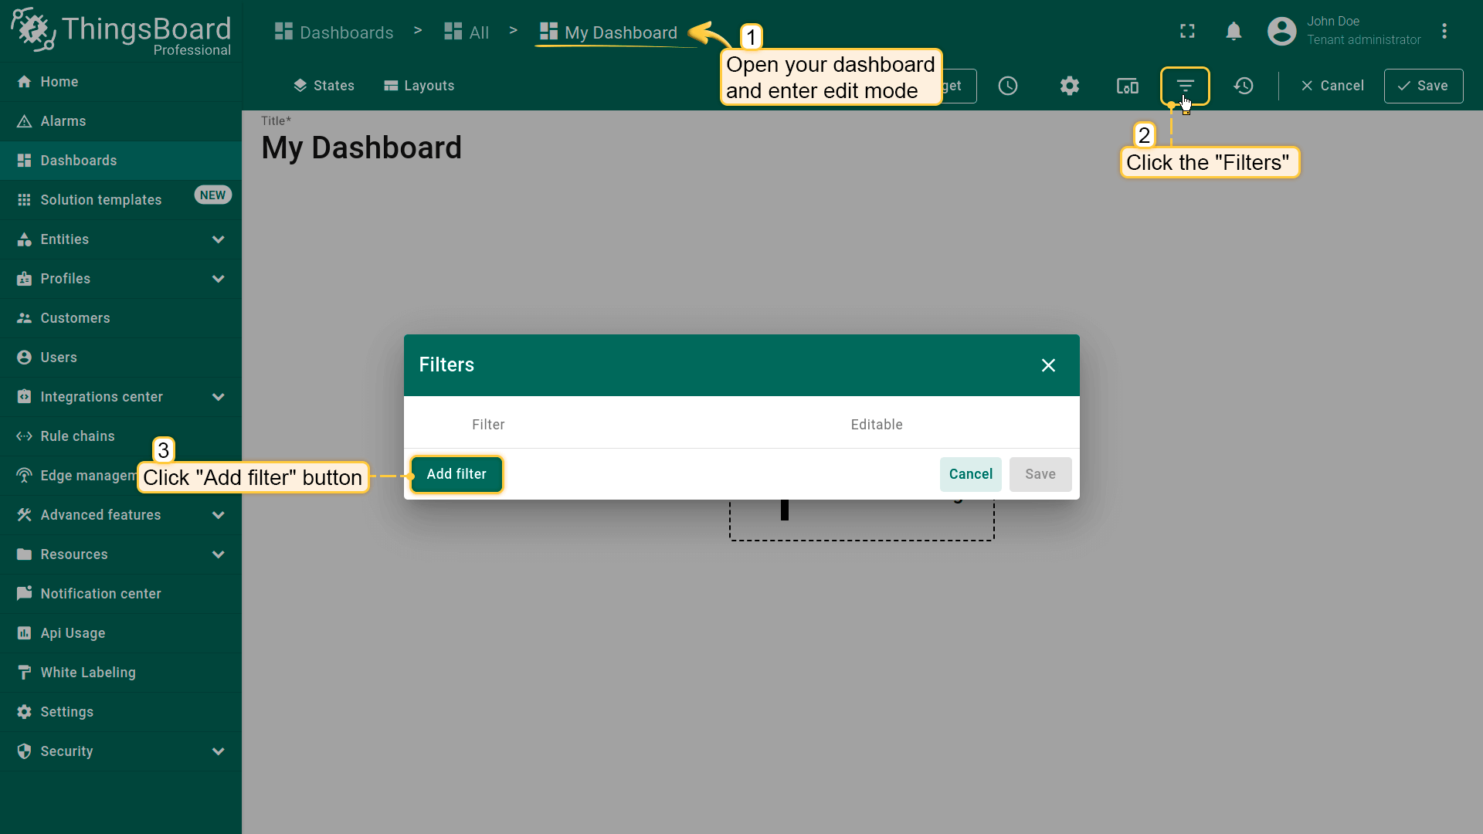Open the notifications bell
Viewport: 1483px width, 834px height.
pos(1234,31)
